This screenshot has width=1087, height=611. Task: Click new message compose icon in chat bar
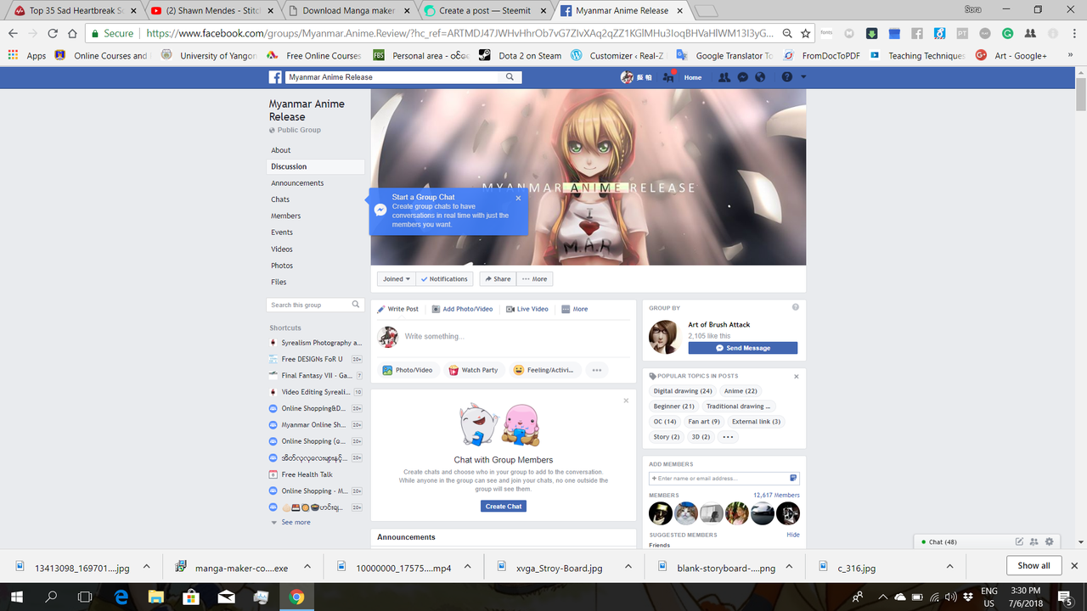point(1020,541)
